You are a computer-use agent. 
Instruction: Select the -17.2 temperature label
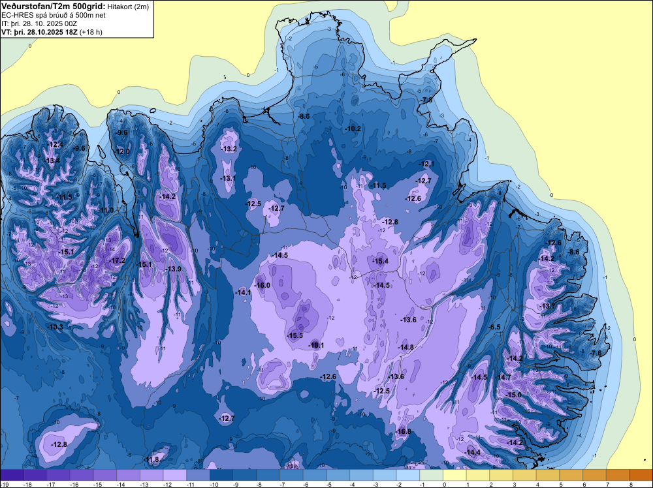click(117, 260)
